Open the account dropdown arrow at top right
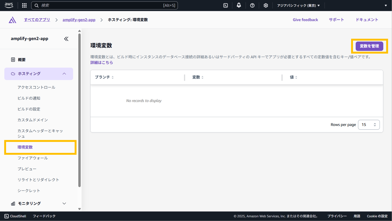Image resolution: width=392 pixels, height=221 pixels. tap(385, 5)
